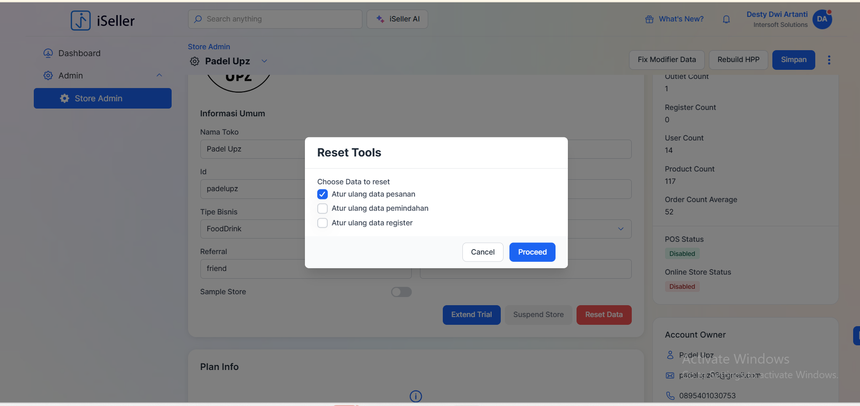This screenshot has width=860, height=406.
Task: Check Atur ulang data pemindahan
Action: 322,208
